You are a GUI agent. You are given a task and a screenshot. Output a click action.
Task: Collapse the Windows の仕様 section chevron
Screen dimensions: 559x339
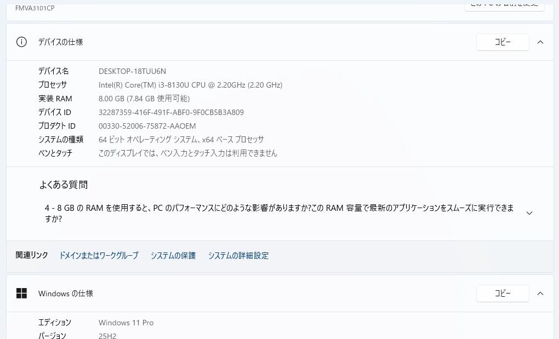click(x=540, y=294)
